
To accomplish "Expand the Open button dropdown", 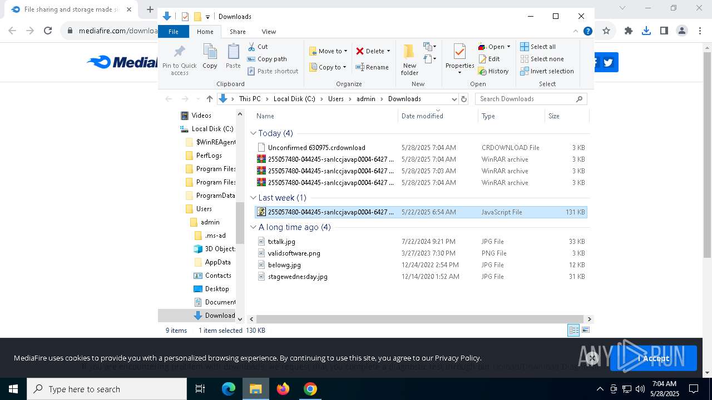I will [508, 47].
